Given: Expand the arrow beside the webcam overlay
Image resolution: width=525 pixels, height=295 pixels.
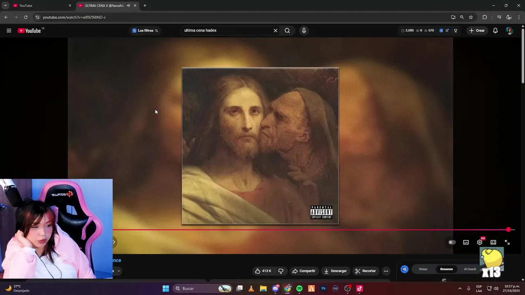Looking at the screenshot, I should [x=114, y=242].
